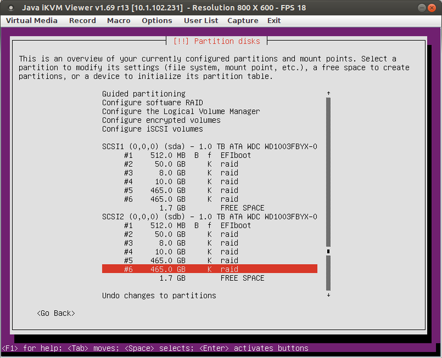Click the scrollbar position marker
The image size is (442, 358).
point(328,251)
